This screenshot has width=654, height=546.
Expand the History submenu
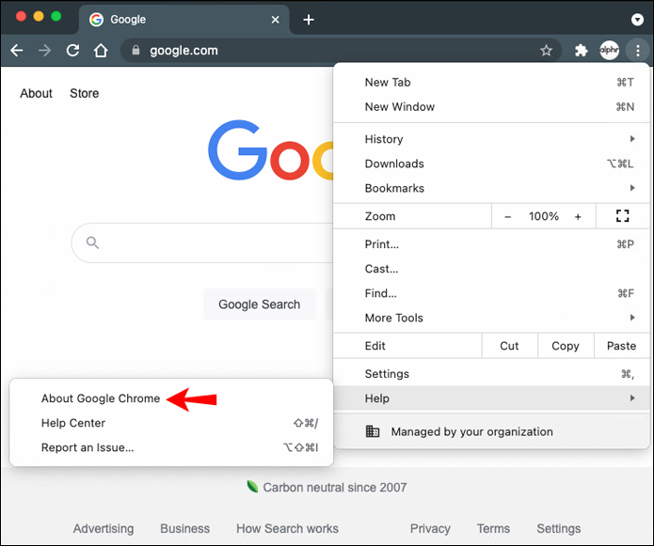tap(491, 139)
